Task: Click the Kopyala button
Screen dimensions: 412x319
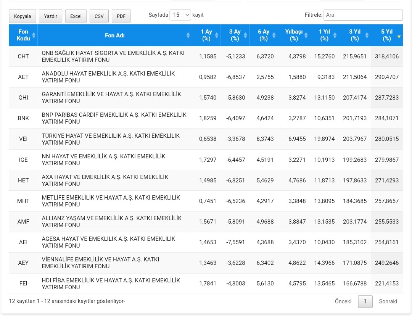Action: (23, 16)
